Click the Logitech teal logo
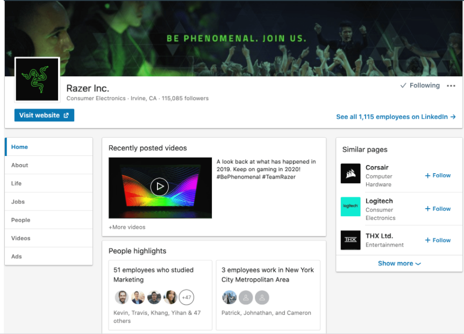The height and width of the screenshot is (334, 464). coord(351,207)
